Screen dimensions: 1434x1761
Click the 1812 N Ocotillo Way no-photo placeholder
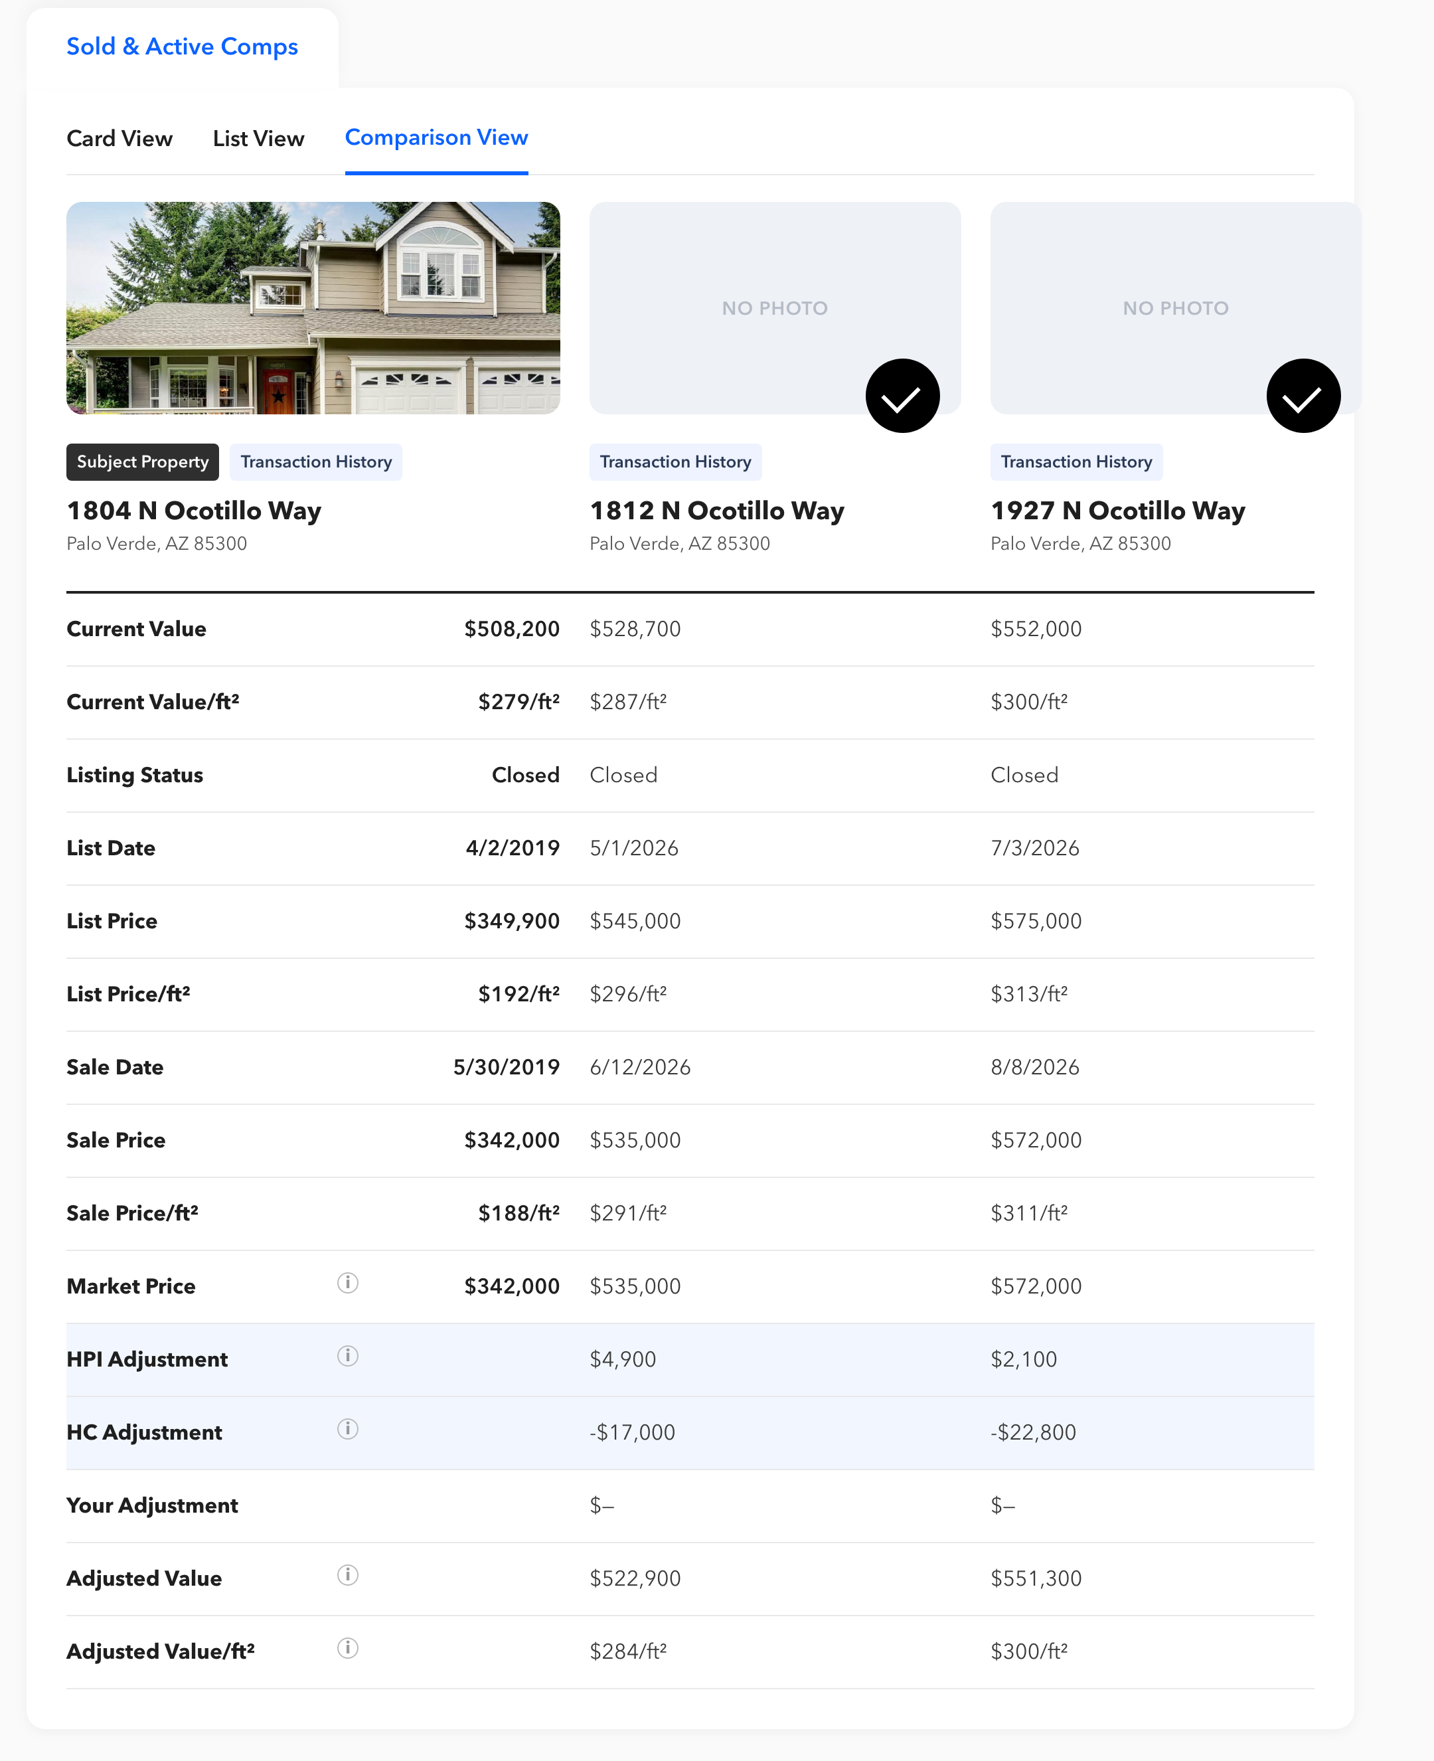(x=775, y=308)
